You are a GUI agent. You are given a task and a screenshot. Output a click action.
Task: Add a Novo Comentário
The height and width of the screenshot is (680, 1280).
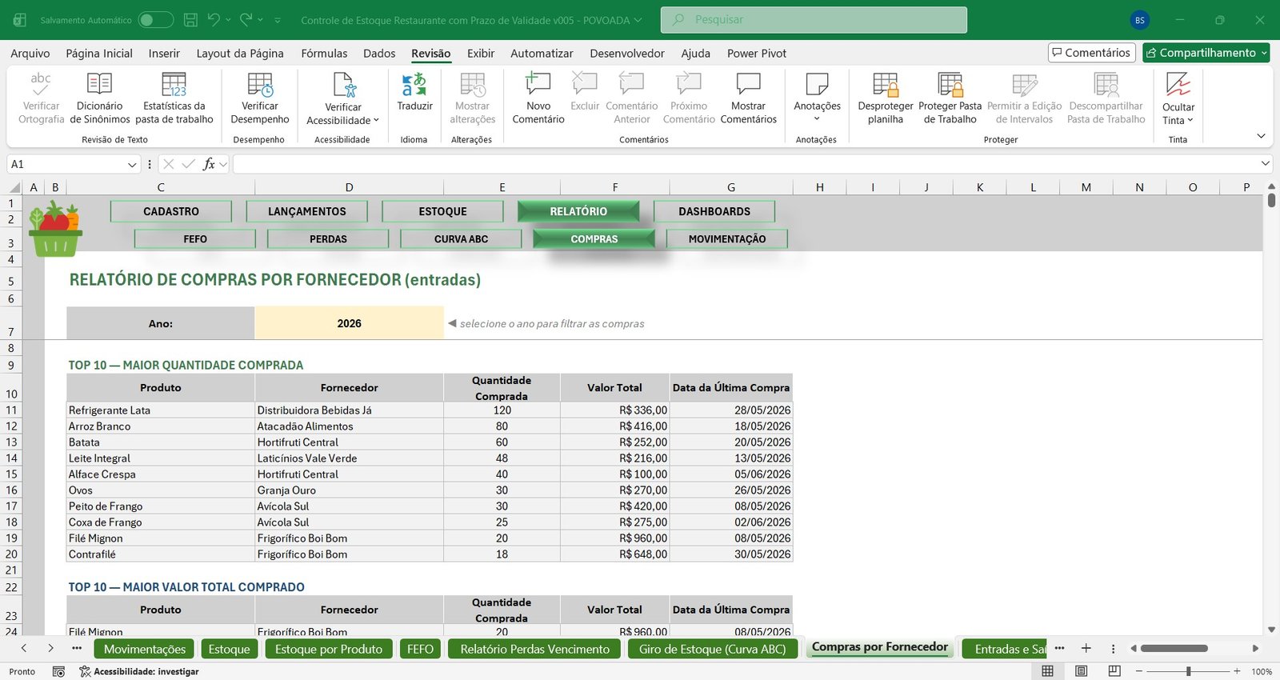coord(538,98)
